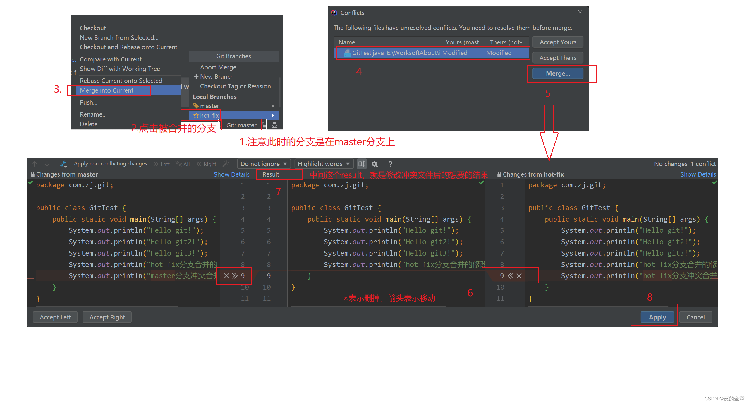Choose Merge into Current

[x=128, y=90]
